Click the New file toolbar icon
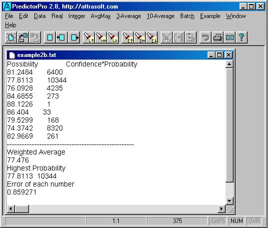Screen dimensions: 268x228 click(11, 37)
